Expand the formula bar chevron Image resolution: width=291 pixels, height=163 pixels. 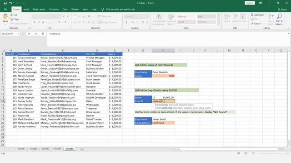[x=288, y=34]
